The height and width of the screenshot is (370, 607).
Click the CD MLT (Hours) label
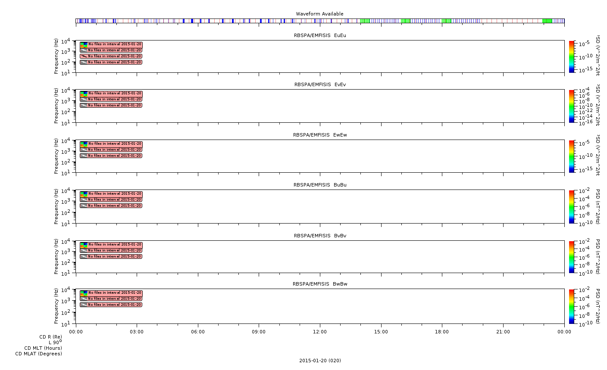(43, 348)
